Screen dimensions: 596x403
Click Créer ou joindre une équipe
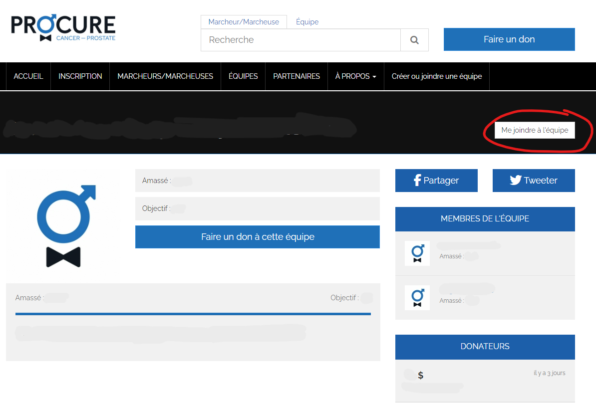tap(437, 76)
